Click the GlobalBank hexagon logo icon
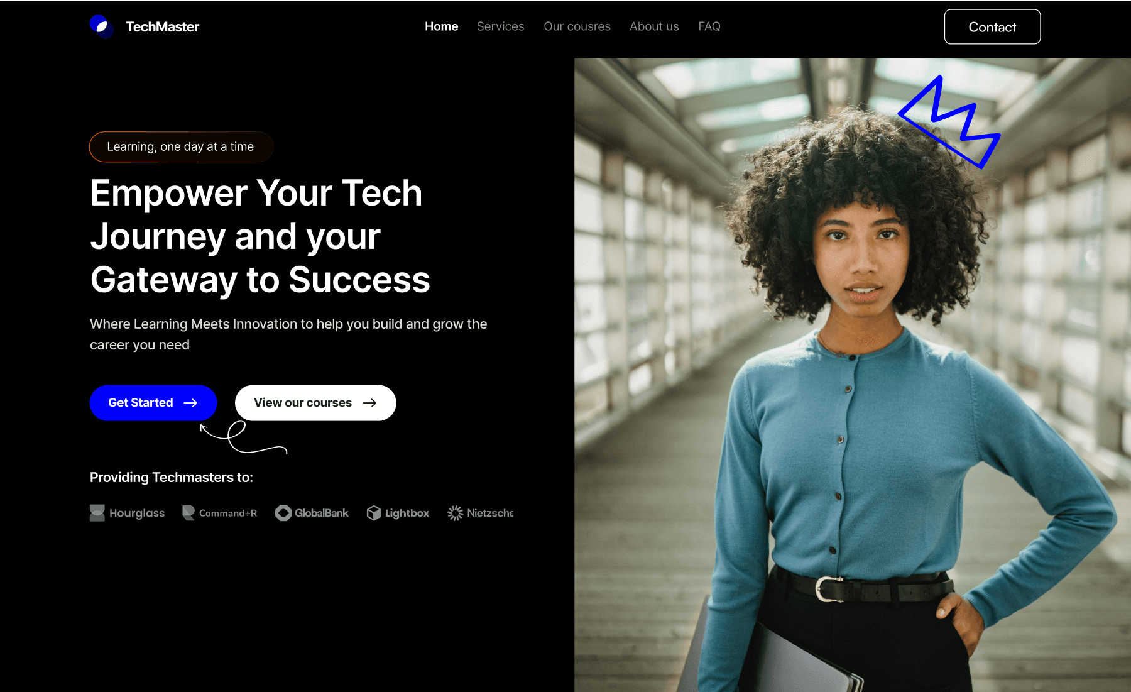This screenshot has width=1131, height=692. 283,513
